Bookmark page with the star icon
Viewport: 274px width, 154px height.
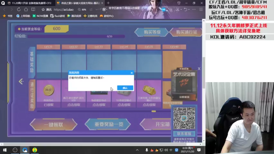click(x=43, y=10)
